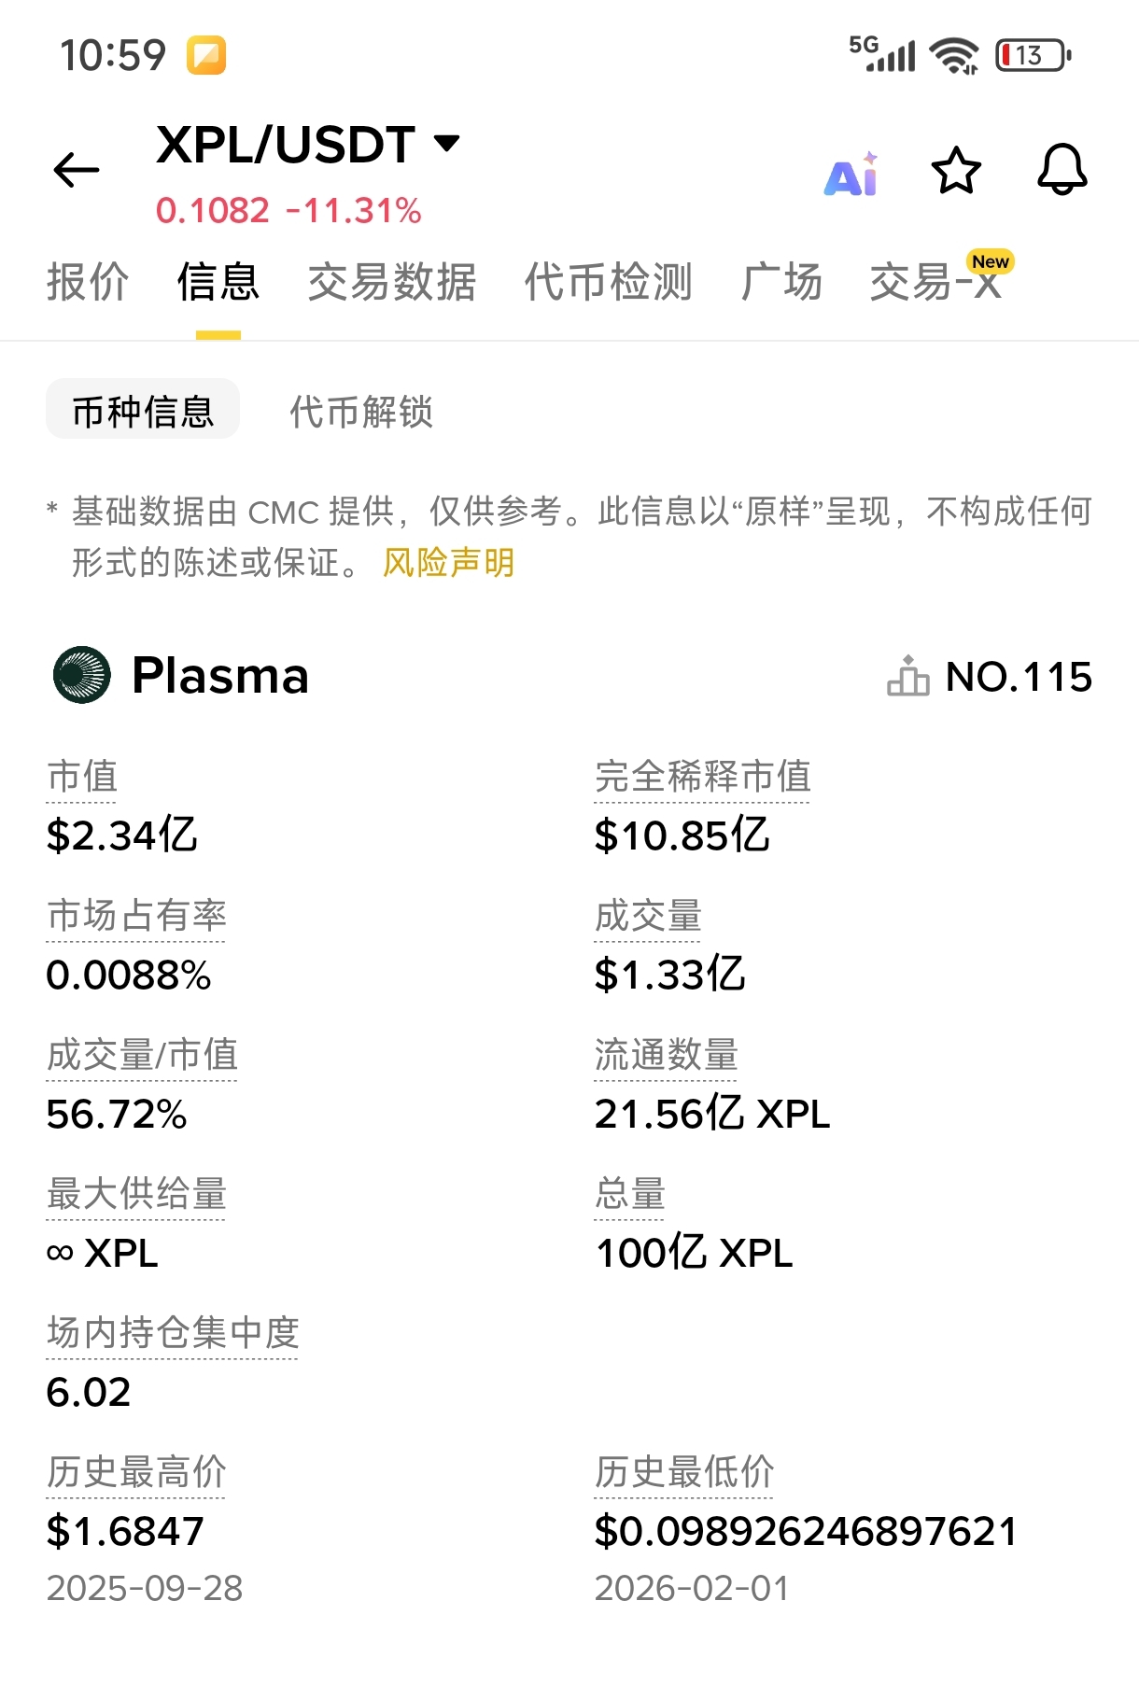Image resolution: width=1139 pixels, height=1685 pixels.
Task: Tap the Plasma coin logo
Action: [x=82, y=675]
